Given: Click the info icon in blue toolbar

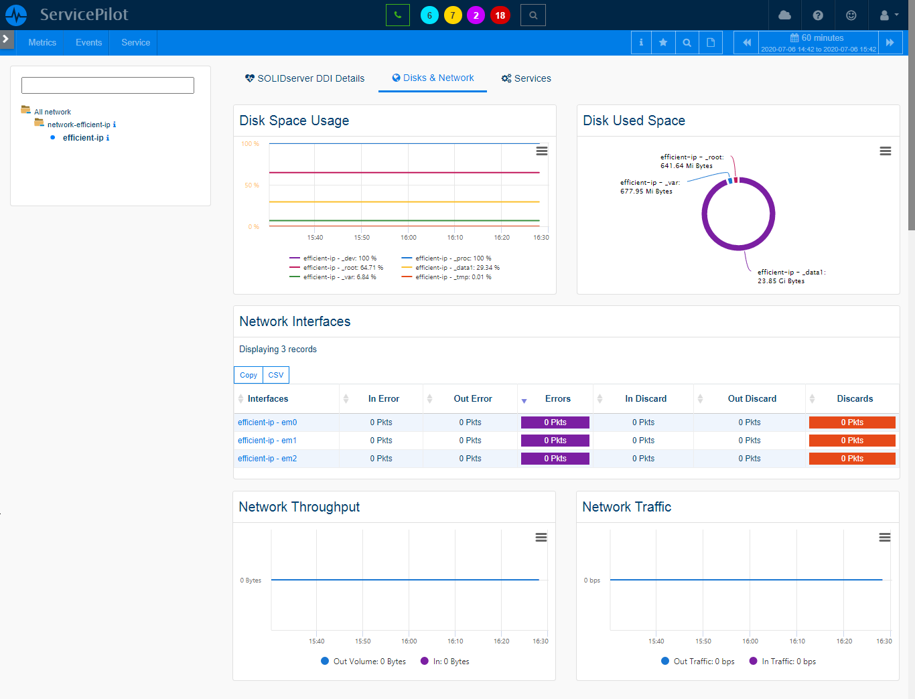Looking at the screenshot, I should [641, 43].
